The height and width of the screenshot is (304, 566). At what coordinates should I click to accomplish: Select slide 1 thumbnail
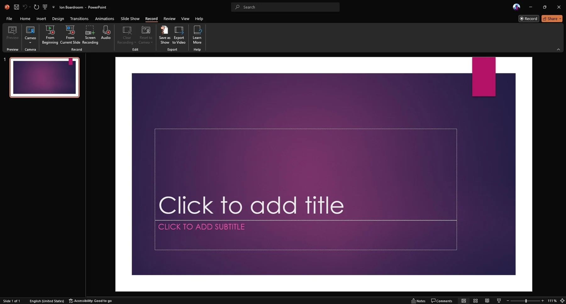[45, 77]
